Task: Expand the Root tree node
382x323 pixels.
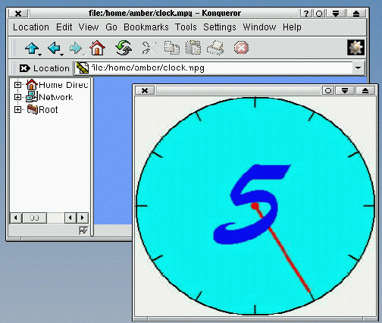Action: click(x=17, y=110)
